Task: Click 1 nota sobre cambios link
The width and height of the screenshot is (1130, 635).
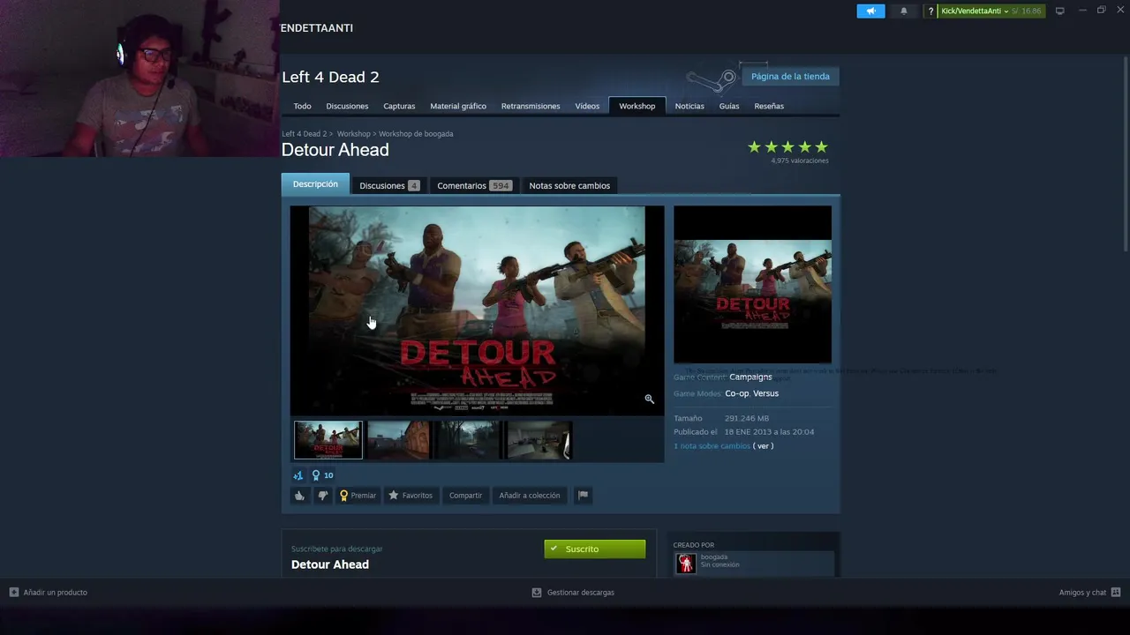Action: [x=712, y=446]
